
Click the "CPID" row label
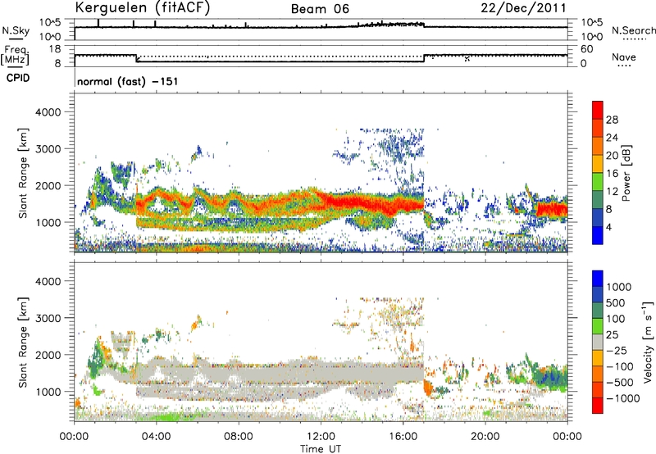[18, 78]
